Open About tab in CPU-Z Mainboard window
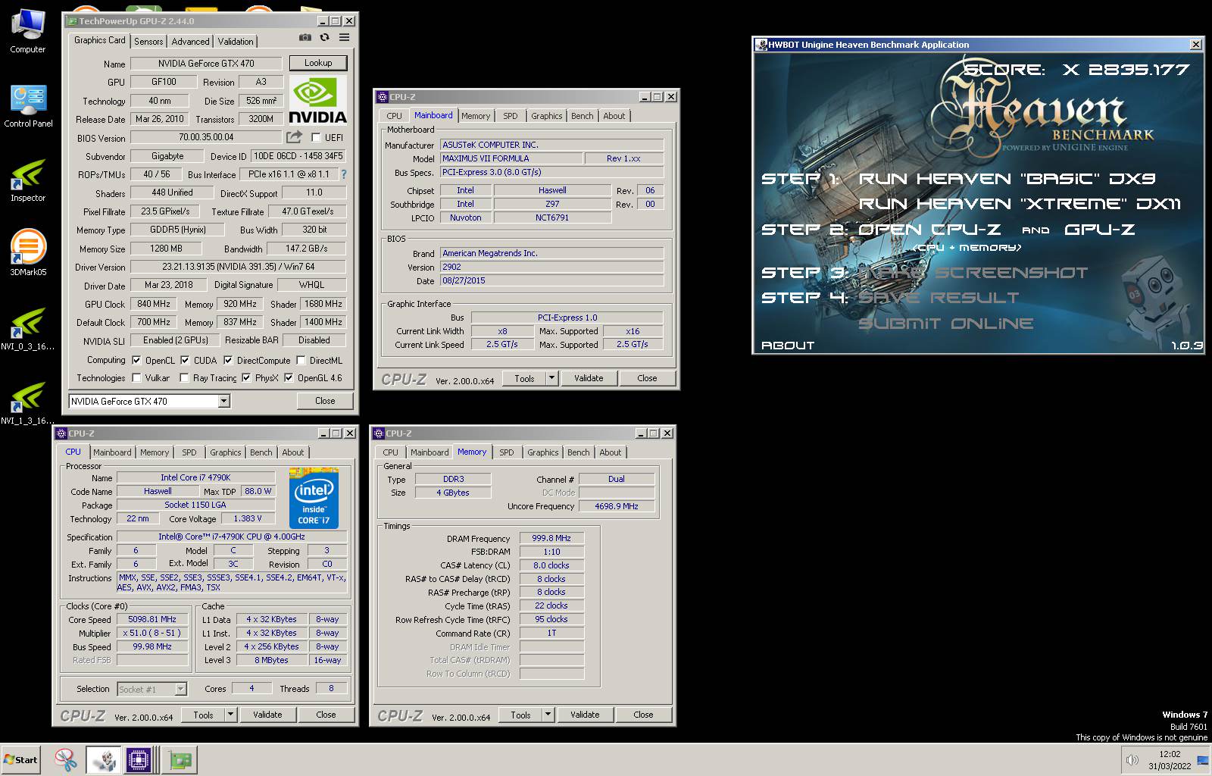 pyautogui.click(x=614, y=116)
